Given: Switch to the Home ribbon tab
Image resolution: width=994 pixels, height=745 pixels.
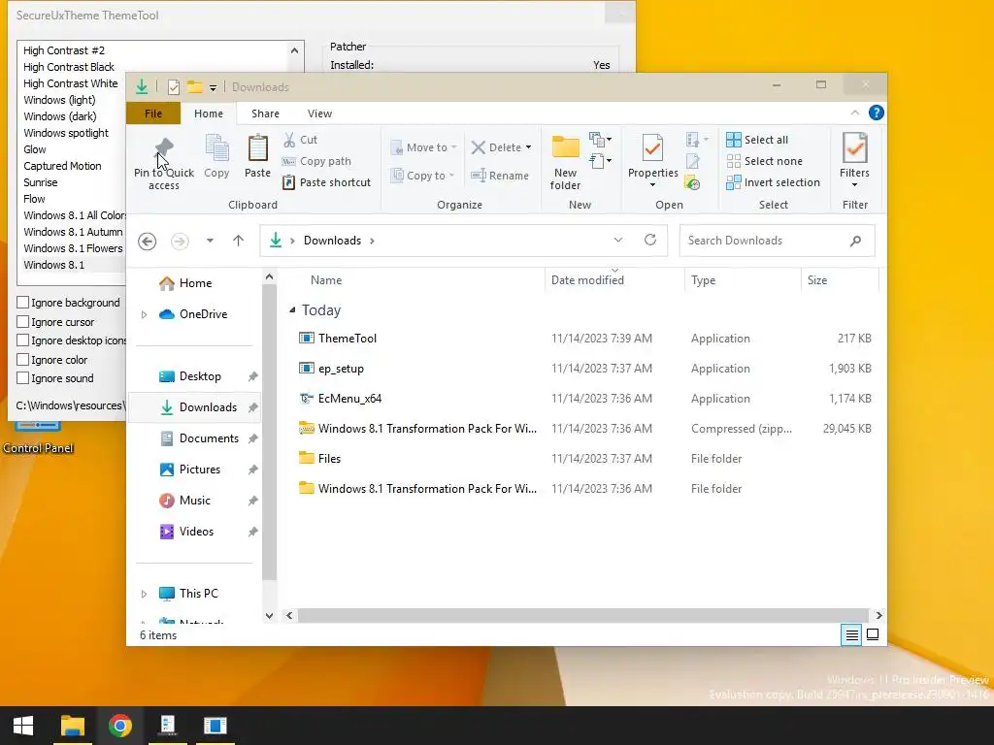Looking at the screenshot, I should 209,113.
